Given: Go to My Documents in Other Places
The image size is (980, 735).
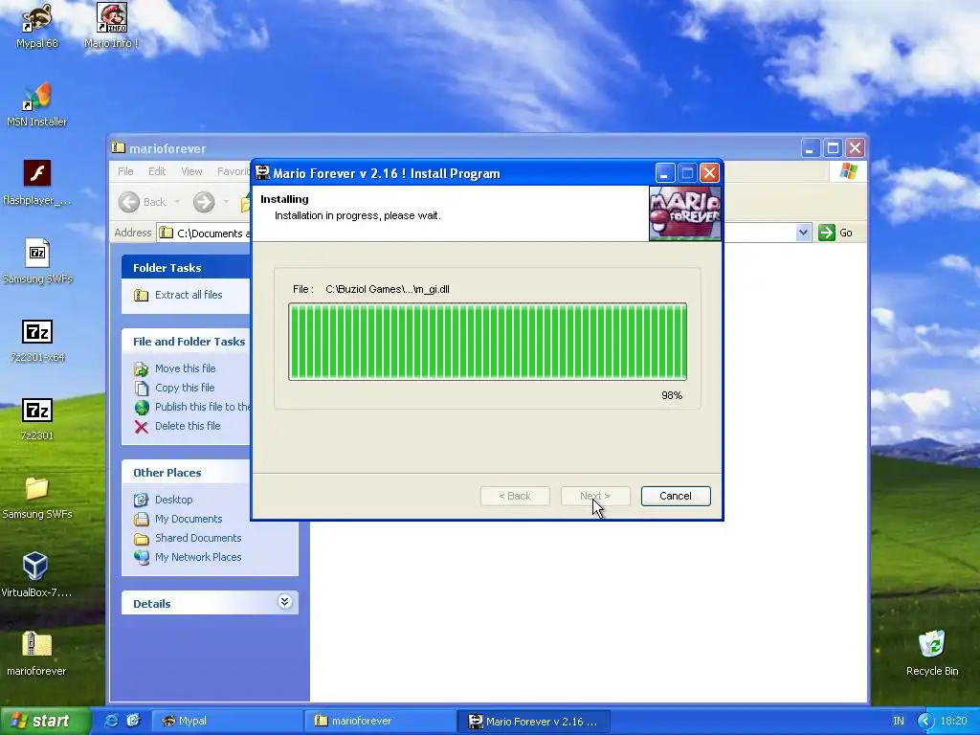Looking at the screenshot, I should [189, 519].
